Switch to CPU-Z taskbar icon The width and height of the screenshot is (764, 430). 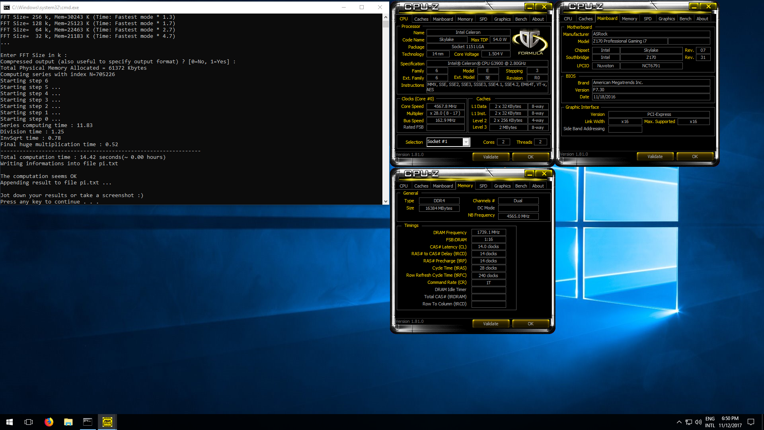tap(107, 422)
